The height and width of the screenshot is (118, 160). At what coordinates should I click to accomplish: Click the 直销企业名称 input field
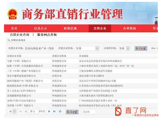39,48
